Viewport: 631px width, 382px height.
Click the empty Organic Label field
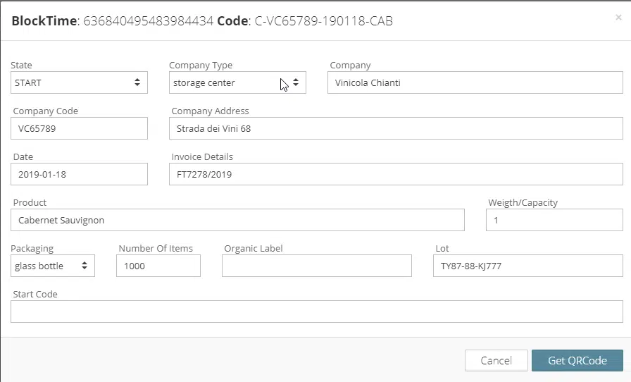click(317, 266)
